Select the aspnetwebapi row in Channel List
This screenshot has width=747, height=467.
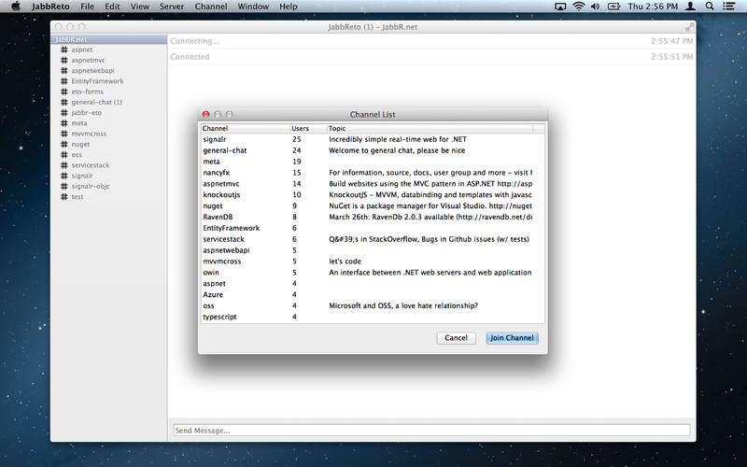(373, 250)
